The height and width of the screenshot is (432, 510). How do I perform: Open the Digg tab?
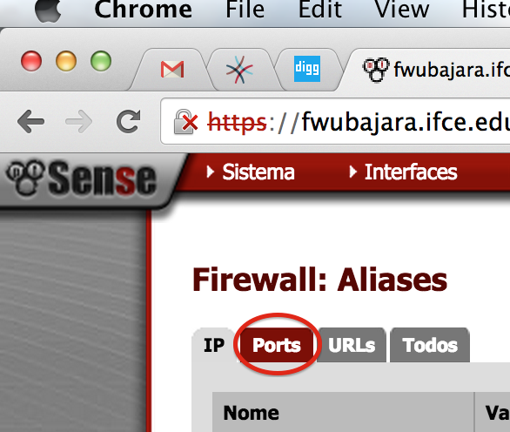[x=307, y=69]
